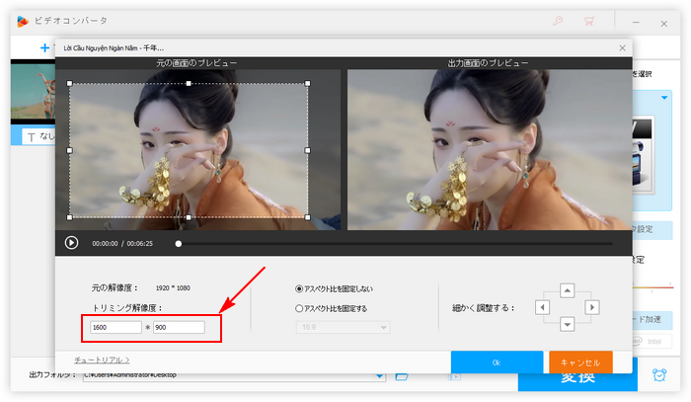Click the top-left crop handle
Image resolution: width=691 pixels, height=402 pixels.
pos(70,83)
